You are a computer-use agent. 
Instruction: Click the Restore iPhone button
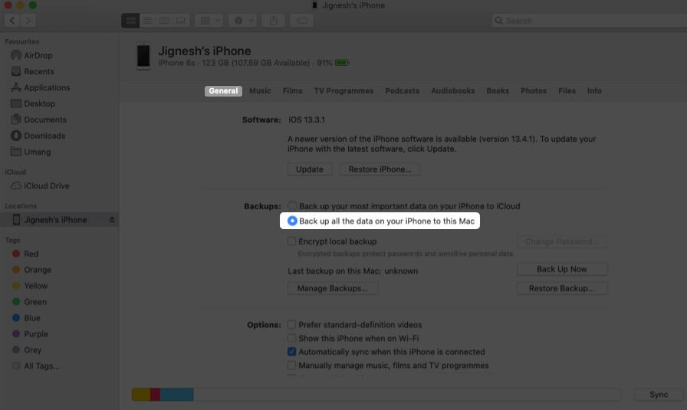coord(380,169)
